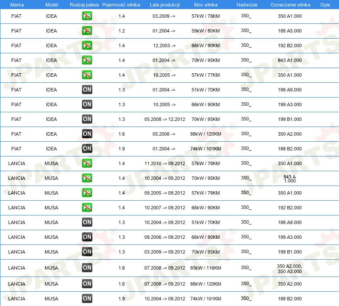Select 'MUSA' in the 09.2005 row
Viewport: 339px width, 306px height.
pyautogui.click(x=51, y=193)
